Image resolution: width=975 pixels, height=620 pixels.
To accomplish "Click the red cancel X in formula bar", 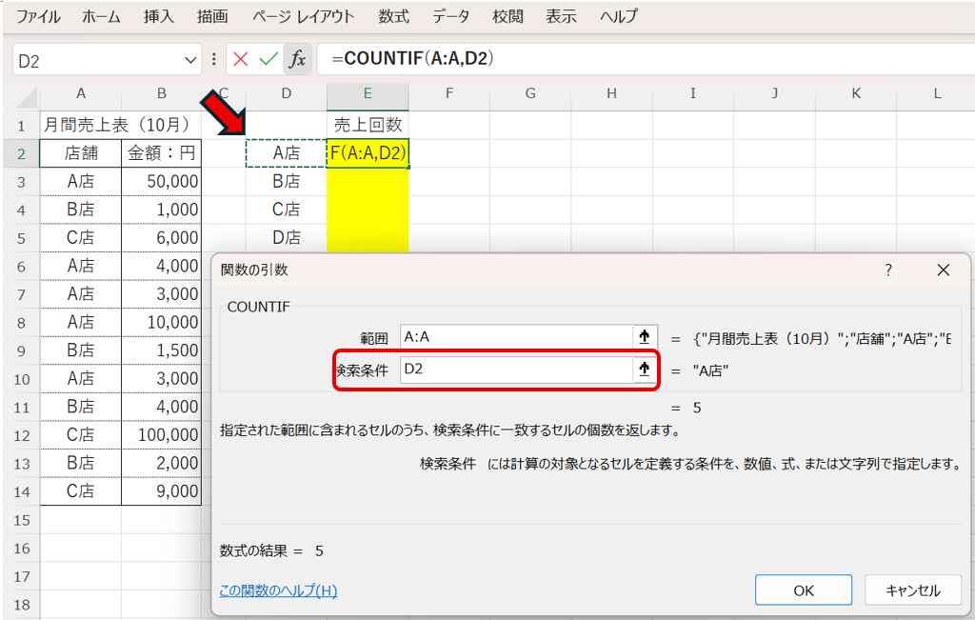I will [240, 59].
